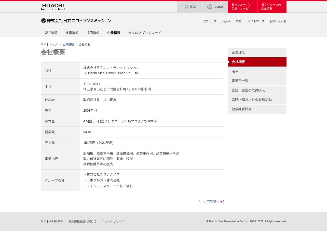Open 企業理念 in the side menu
The image size is (327, 231).
[257, 53]
